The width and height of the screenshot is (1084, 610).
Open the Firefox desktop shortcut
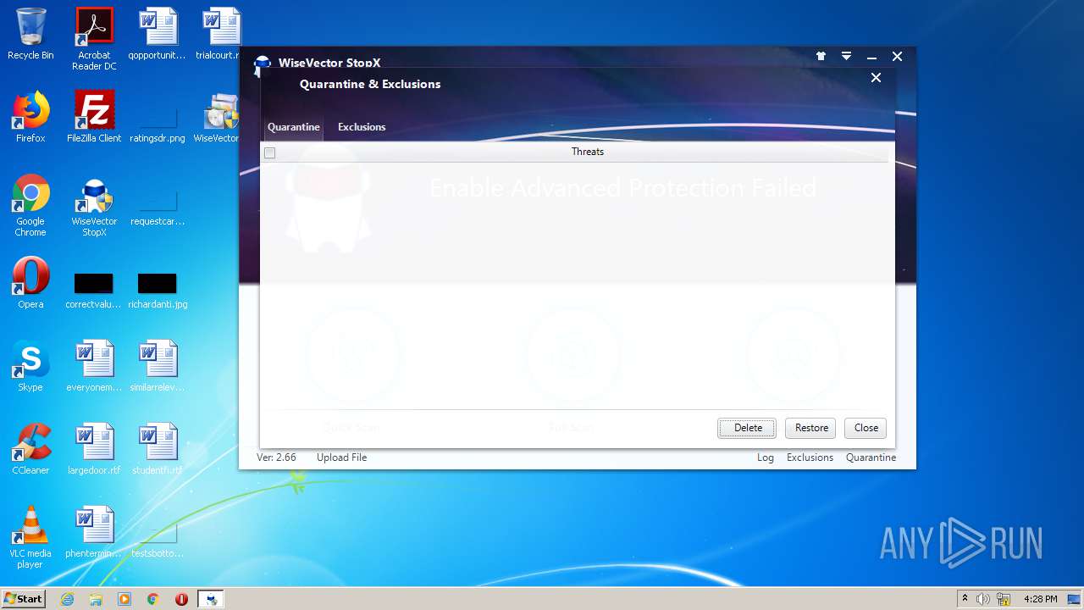[30, 117]
